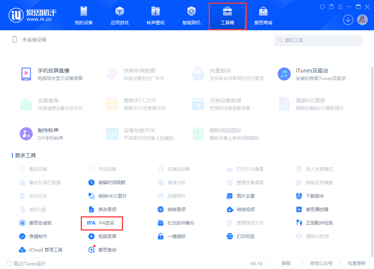The height and width of the screenshot is (269, 374).
Task: Open 客服 customer service link
Action: (286, 263)
